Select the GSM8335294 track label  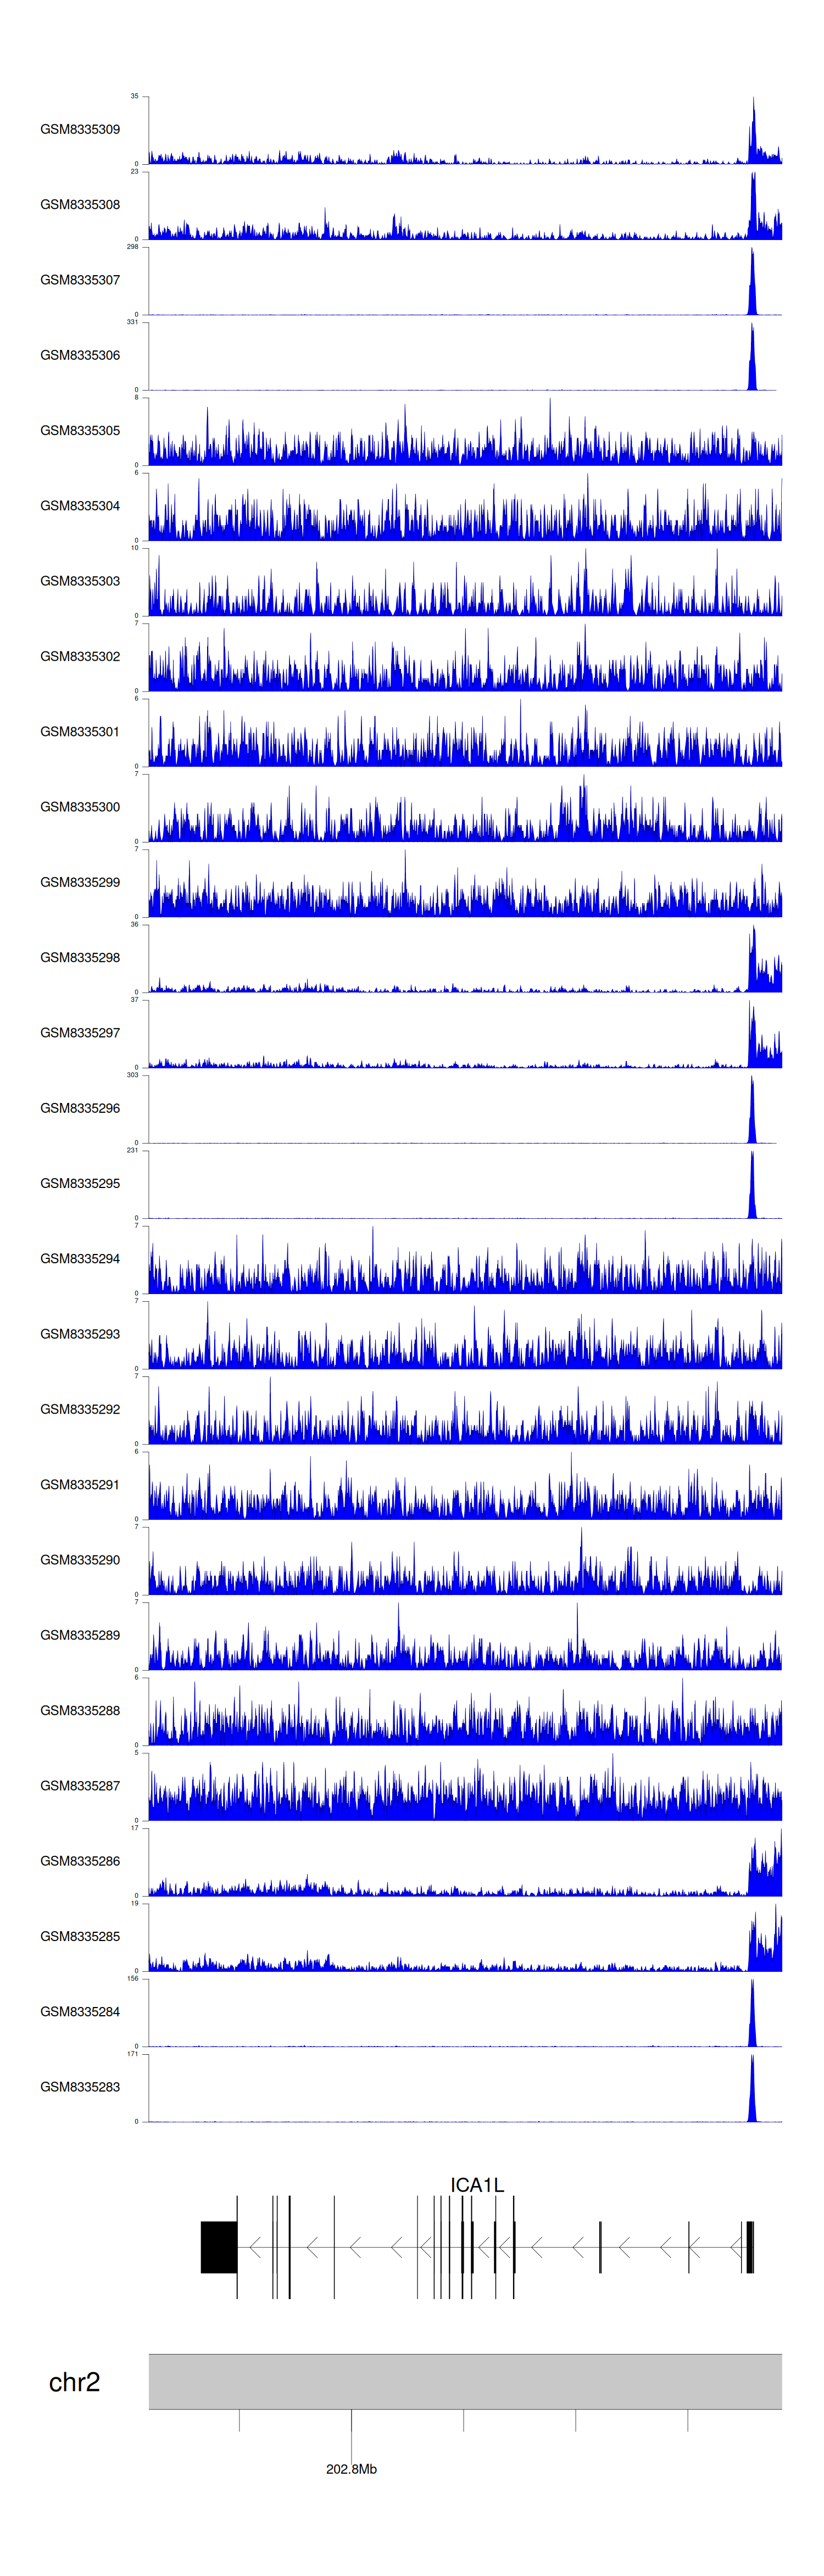80,1258
